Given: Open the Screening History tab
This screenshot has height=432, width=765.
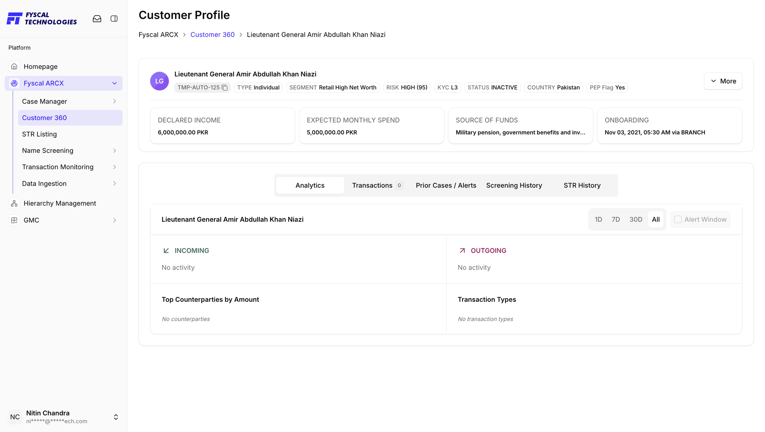Looking at the screenshot, I should (514, 186).
